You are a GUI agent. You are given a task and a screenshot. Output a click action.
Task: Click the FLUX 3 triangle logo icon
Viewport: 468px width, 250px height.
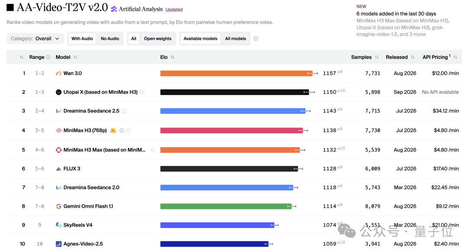58,169
